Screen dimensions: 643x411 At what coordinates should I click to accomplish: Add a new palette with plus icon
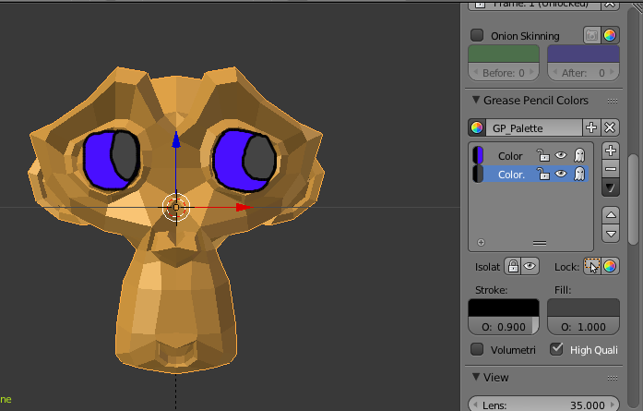591,127
